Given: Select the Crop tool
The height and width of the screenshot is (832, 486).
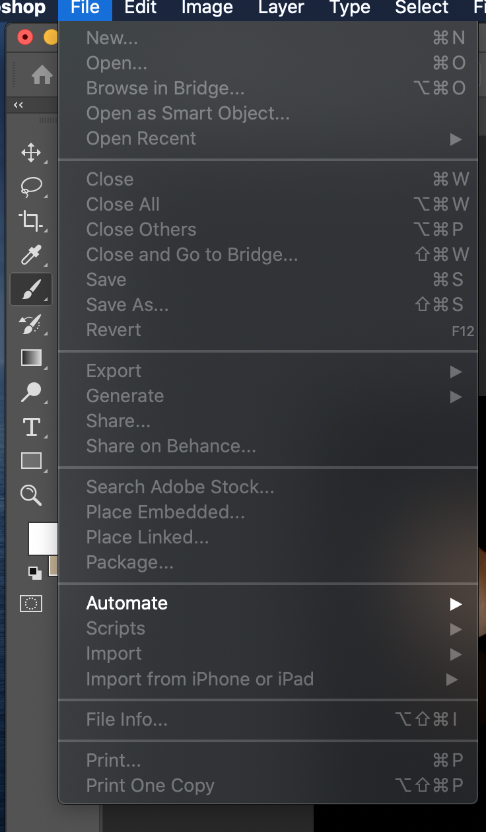Looking at the screenshot, I should point(31,221).
